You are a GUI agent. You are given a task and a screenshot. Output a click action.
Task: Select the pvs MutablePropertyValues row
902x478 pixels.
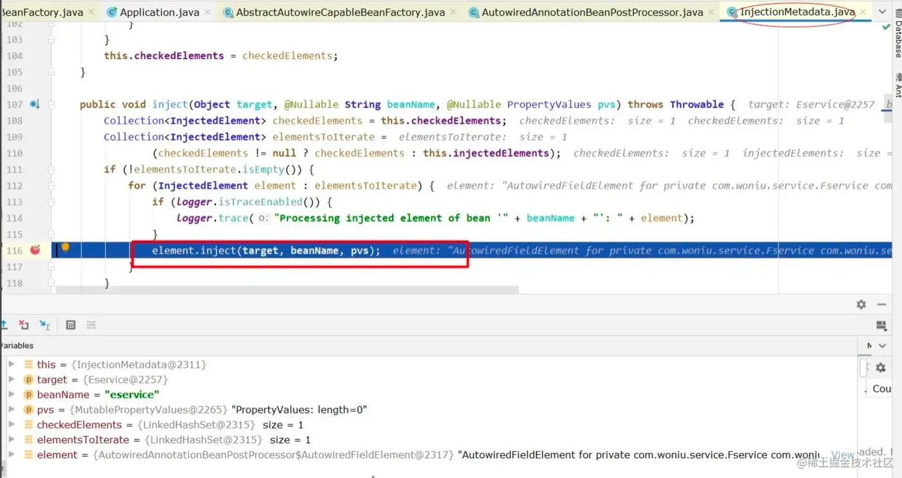tap(428, 409)
